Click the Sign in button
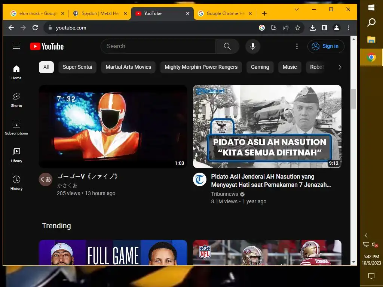 pyautogui.click(x=326, y=46)
